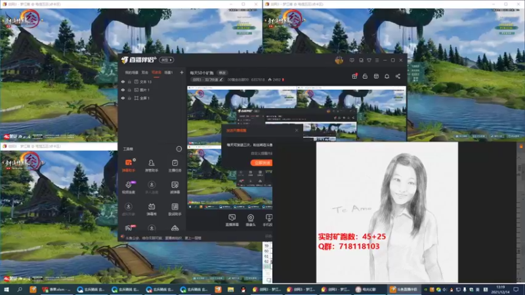Click the share icon in streaming toolbar

[x=398, y=76]
